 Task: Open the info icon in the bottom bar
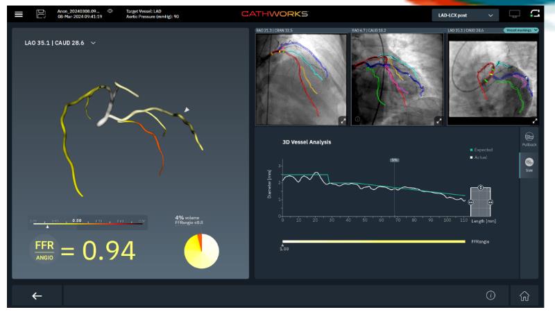pos(490,295)
